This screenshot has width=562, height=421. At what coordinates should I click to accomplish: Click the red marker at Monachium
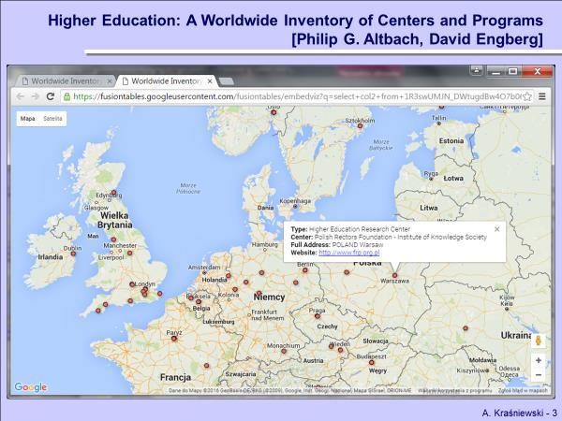point(284,351)
